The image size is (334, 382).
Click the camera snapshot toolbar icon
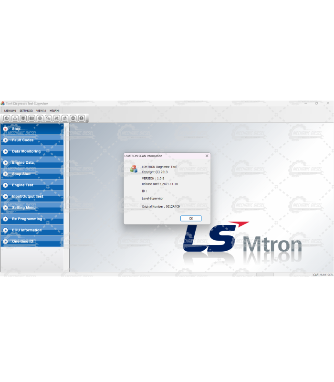pos(31,118)
